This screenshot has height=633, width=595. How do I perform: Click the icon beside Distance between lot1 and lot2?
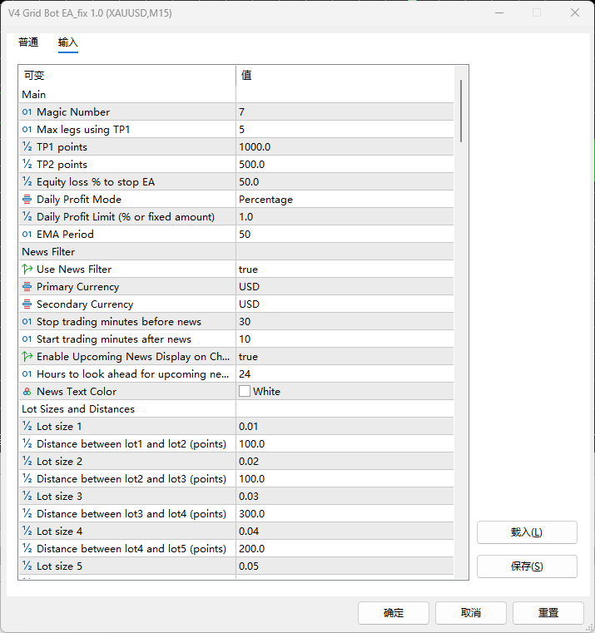pos(27,443)
